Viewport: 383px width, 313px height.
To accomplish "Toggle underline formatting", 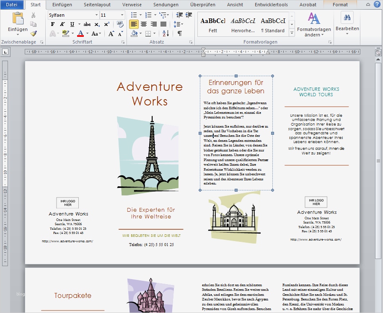I will [x=72, y=24].
